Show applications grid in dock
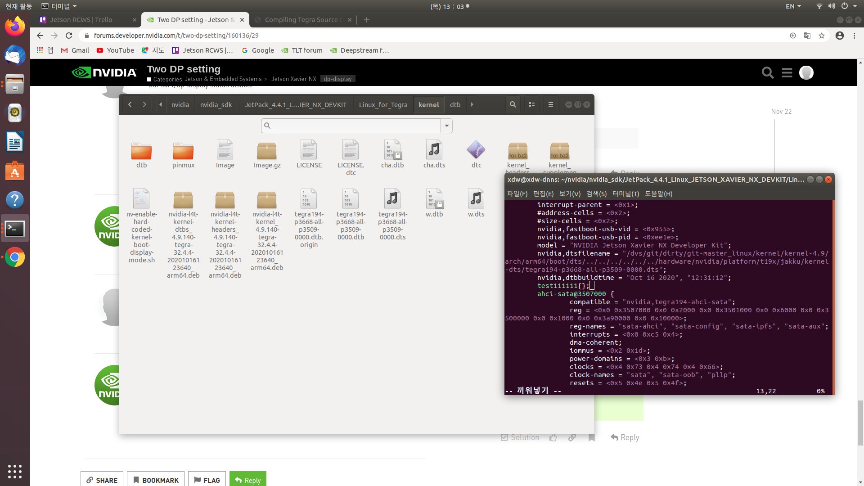 click(15, 471)
